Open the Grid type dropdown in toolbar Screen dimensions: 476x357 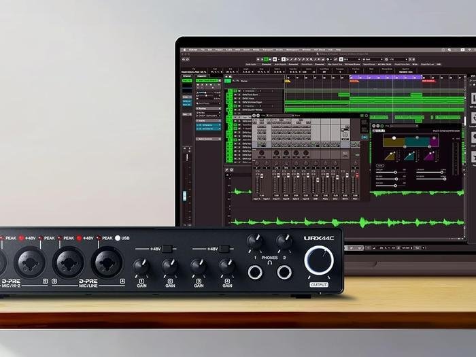coord(351,60)
